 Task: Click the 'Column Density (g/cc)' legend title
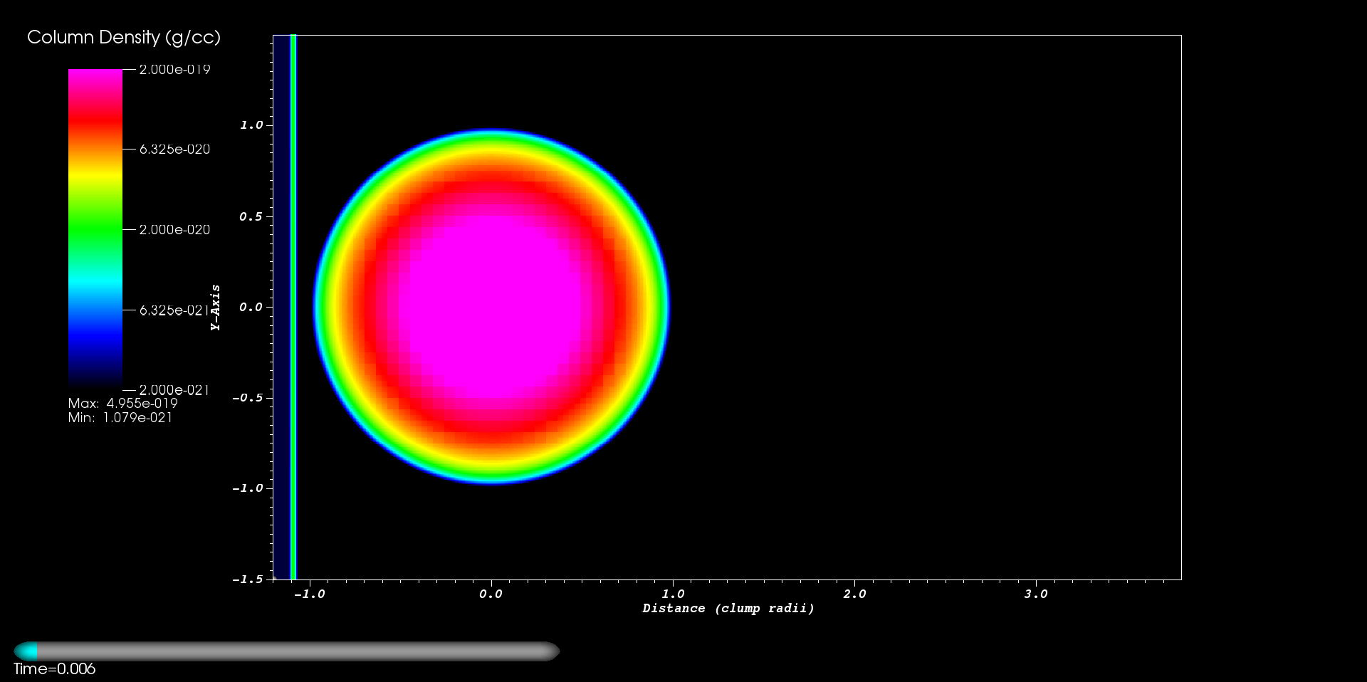124,37
